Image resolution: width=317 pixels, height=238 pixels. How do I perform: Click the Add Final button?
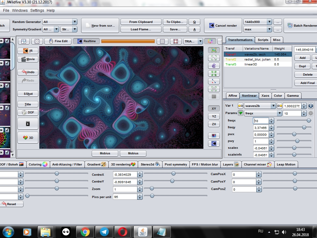click(x=307, y=83)
